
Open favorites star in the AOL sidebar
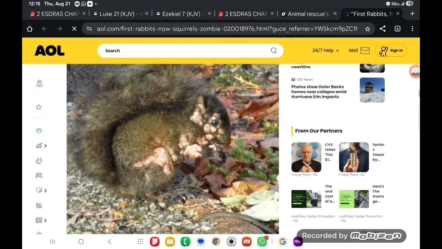[x=39, y=107]
